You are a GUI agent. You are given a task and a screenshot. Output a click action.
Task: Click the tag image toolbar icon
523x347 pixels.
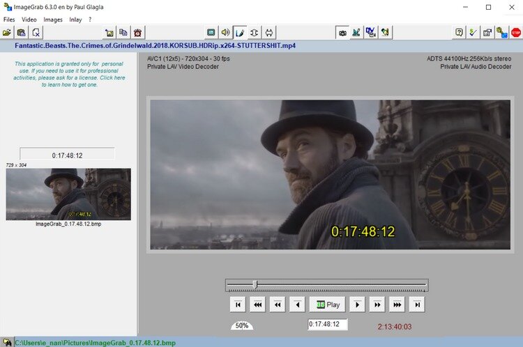click(385, 33)
